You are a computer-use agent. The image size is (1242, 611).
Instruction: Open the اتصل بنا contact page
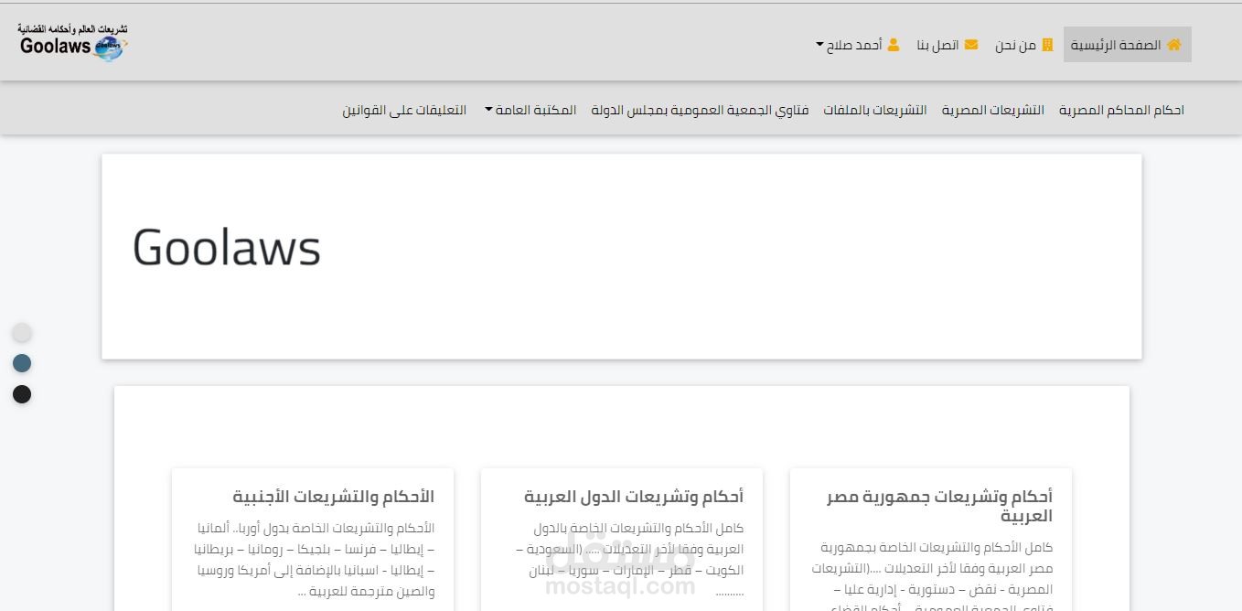coord(948,45)
